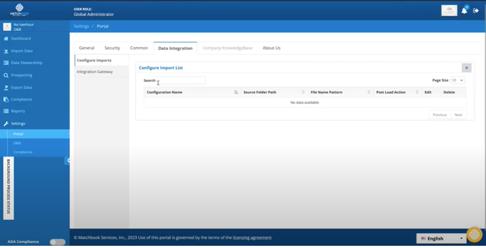Open the Background Process Status panel
This screenshot has width=486, height=248.
pos(8,188)
